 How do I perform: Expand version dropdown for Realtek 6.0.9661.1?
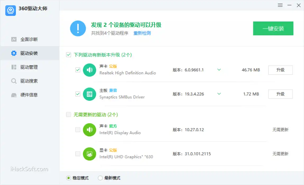coord(219,70)
